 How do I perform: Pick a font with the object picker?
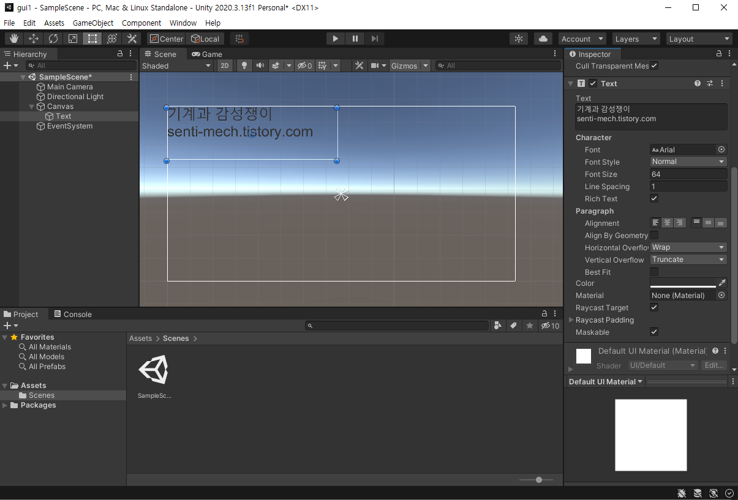tap(721, 149)
